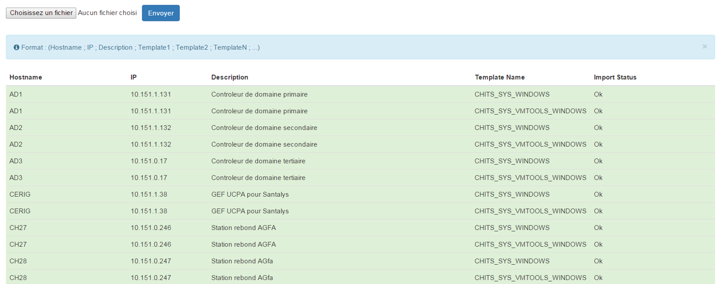This screenshot has width=716, height=284.
Task: Select first AD1 row with CHITS_SYS_WINDOWS template
Action: (360, 94)
